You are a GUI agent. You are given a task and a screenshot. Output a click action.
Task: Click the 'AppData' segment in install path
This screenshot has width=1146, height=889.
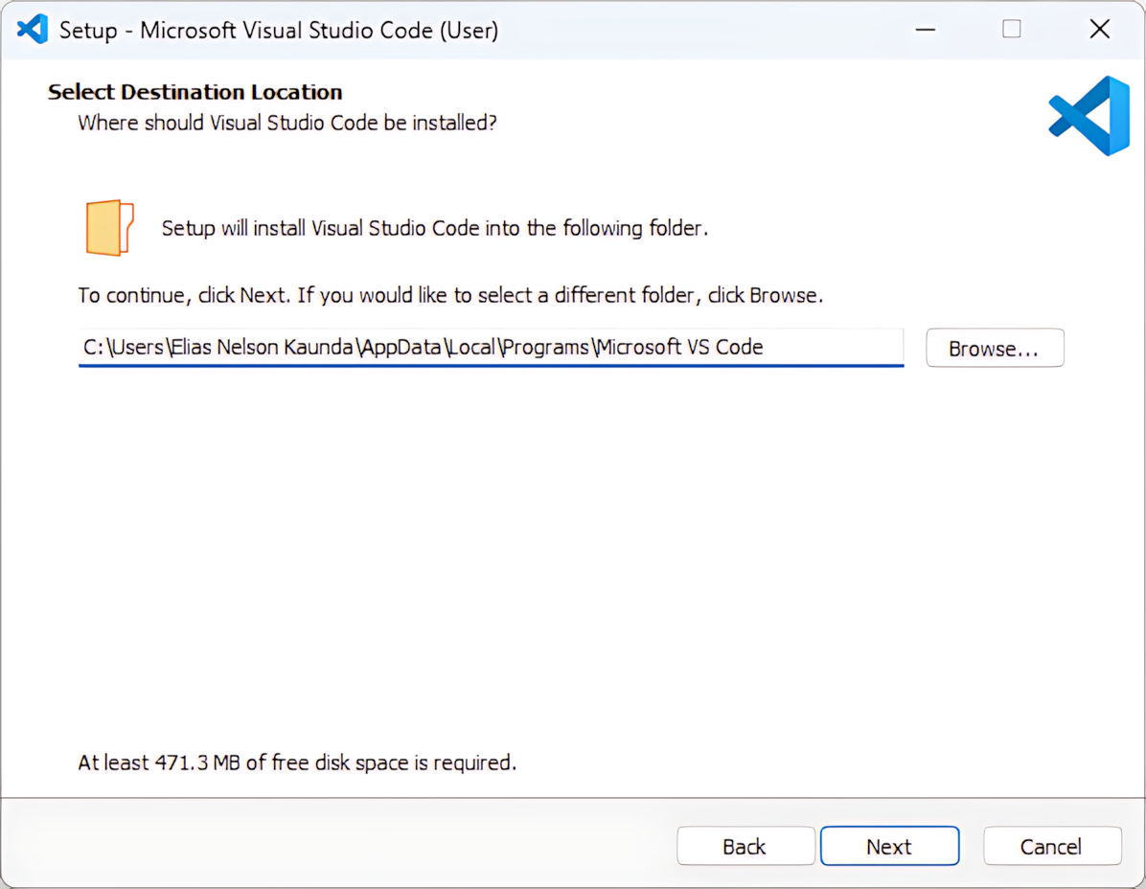click(x=402, y=347)
